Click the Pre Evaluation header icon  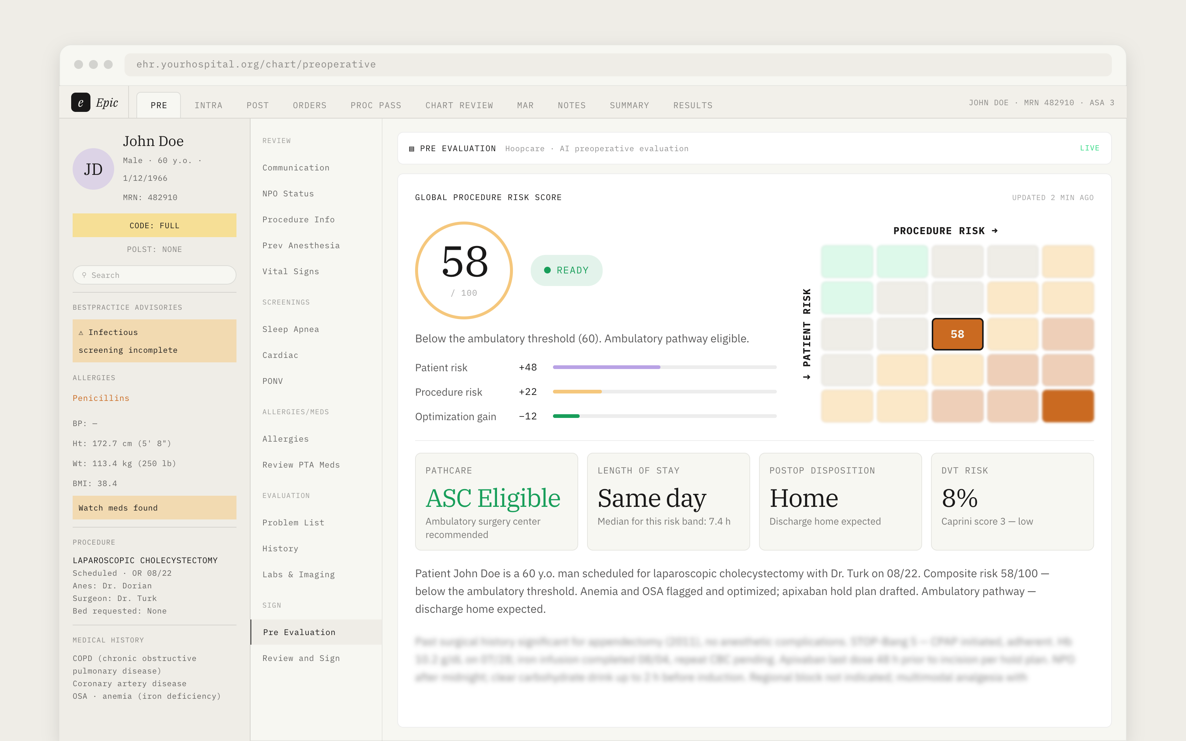pos(412,149)
